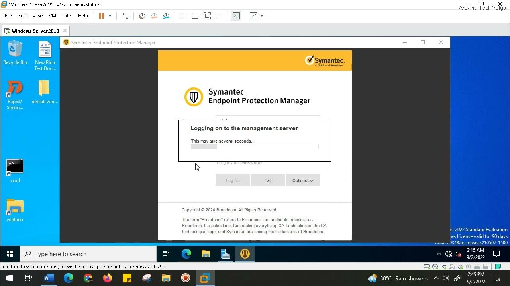Select the Rapid7 Security desktop shortcut
510x286 pixels.
(15, 95)
